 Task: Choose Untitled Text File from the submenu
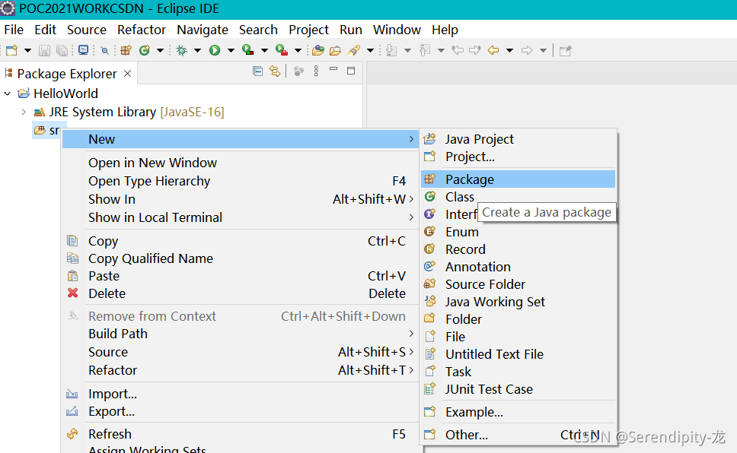click(518, 354)
